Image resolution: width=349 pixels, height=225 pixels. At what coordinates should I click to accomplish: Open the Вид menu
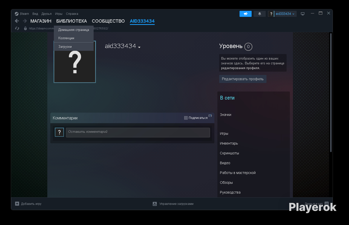click(x=35, y=14)
